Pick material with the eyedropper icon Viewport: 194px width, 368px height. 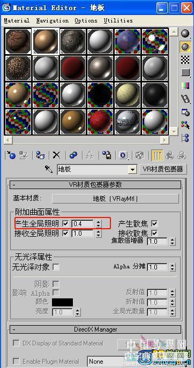[49, 169]
